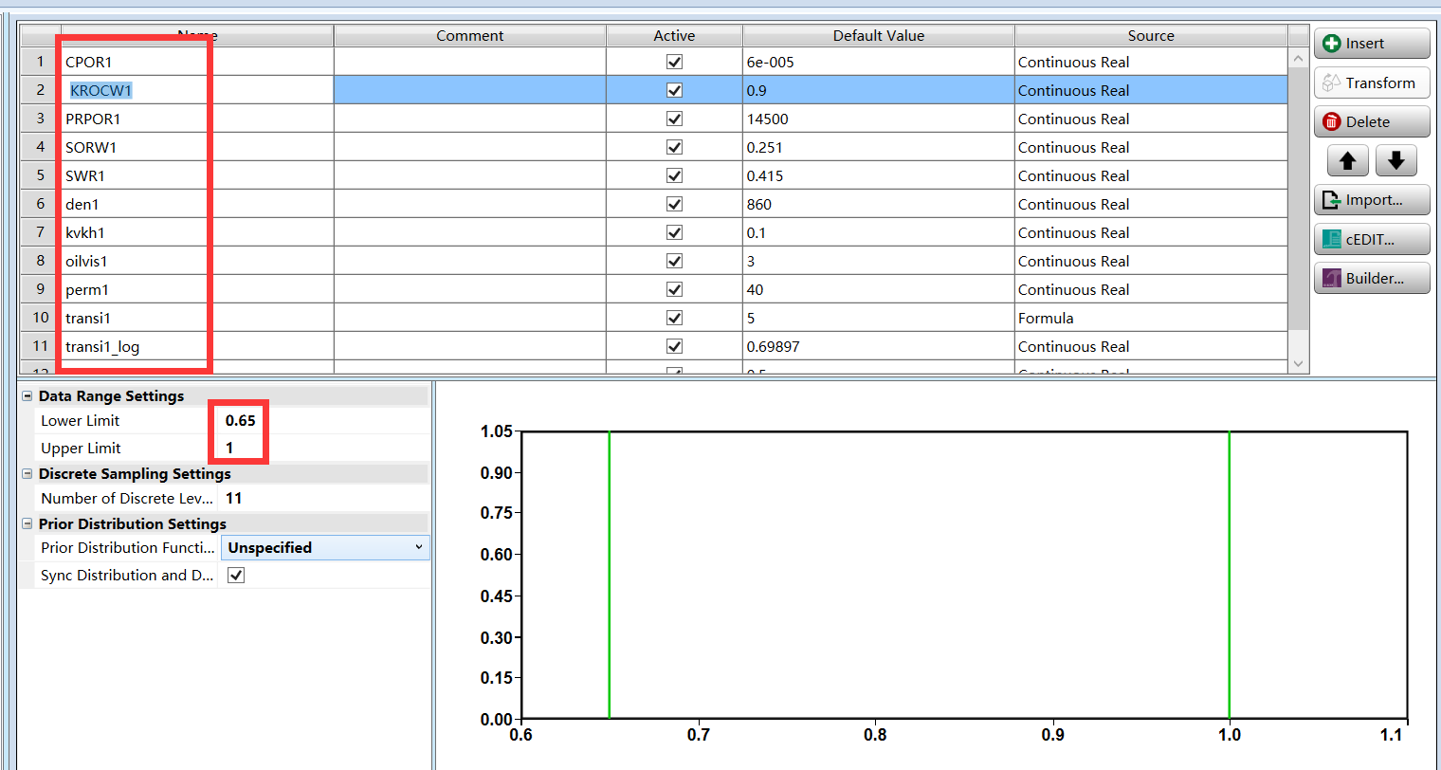Open the Import... dialog
Screen dimensions: 1441x770
1371,200
